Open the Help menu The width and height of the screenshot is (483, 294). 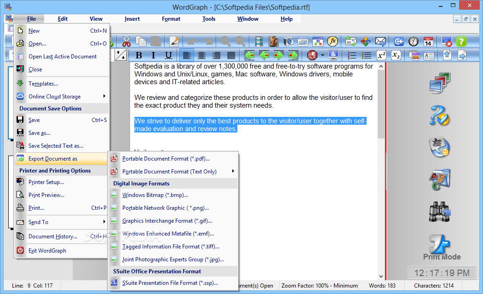click(287, 19)
